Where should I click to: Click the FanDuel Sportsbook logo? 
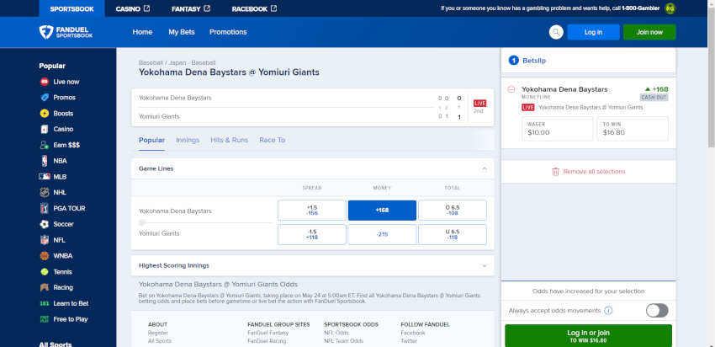(66, 32)
